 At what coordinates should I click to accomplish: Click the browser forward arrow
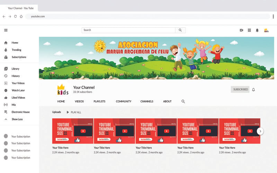(10, 16)
